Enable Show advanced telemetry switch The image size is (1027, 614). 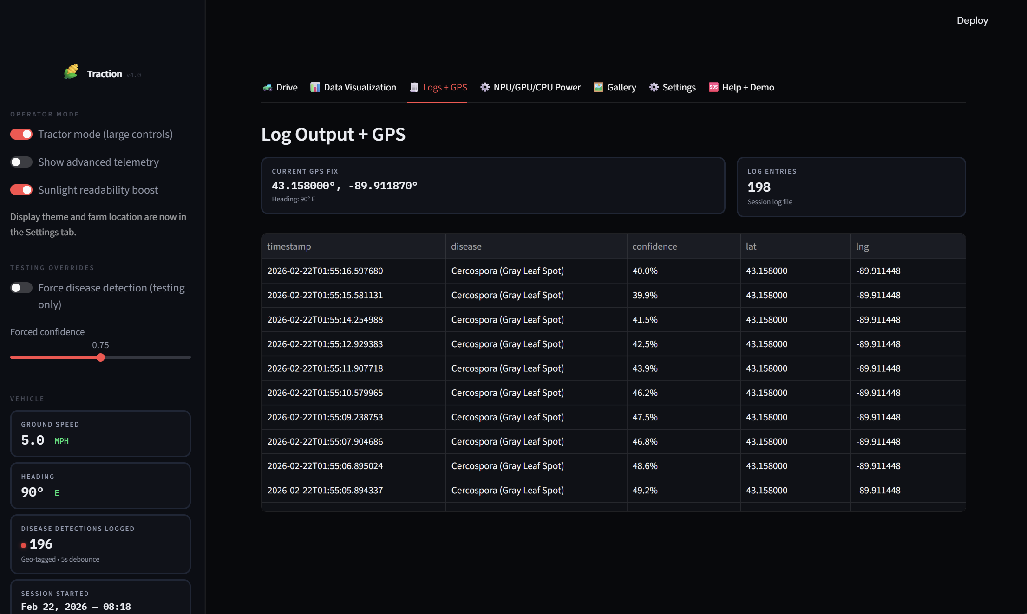pyautogui.click(x=21, y=162)
